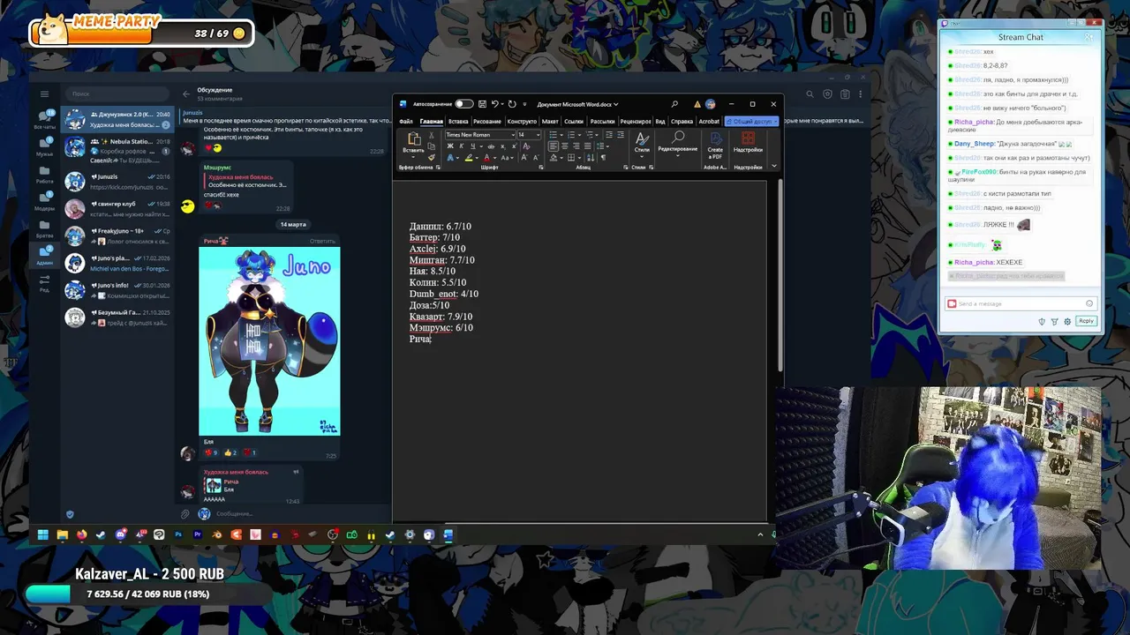The width and height of the screenshot is (1130, 635).
Task: Collapse the Word ribbon chevron
Action: click(x=773, y=166)
